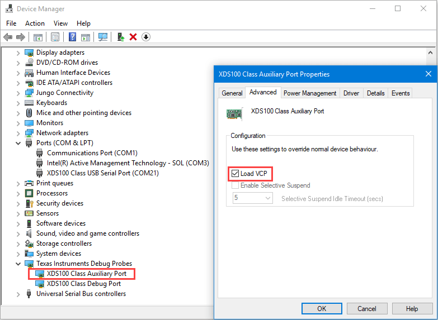Uncheck the Load VCP checkbox
This screenshot has width=438, height=320.
coord(235,174)
